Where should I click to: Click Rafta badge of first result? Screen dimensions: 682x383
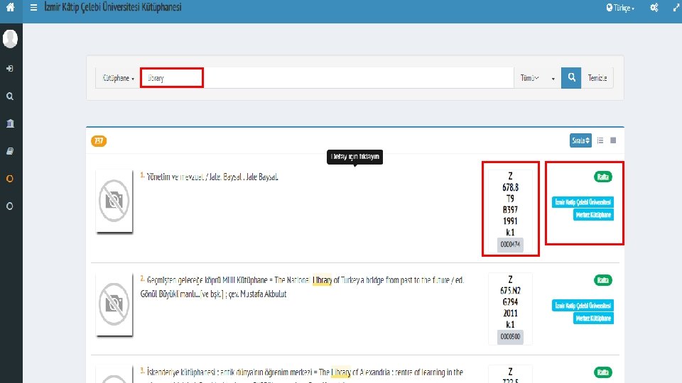(x=603, y=177)
